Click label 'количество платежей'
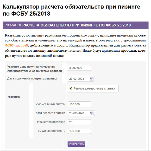The height and width of the screenshot is (151, 151). [x=51, y=122]
